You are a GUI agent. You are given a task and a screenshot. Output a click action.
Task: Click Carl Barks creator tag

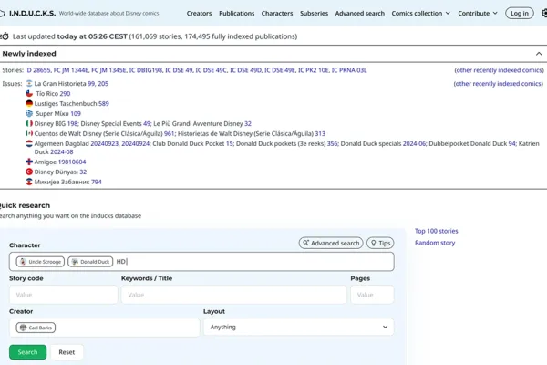point(36,328)
